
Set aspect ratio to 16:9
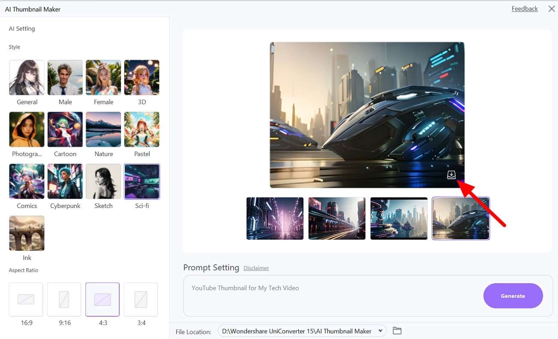pos(26,299)
